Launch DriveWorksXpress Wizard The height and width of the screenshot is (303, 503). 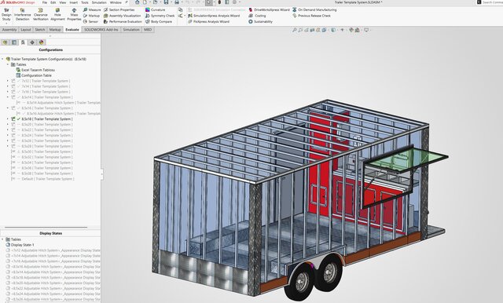pos(269,10)
